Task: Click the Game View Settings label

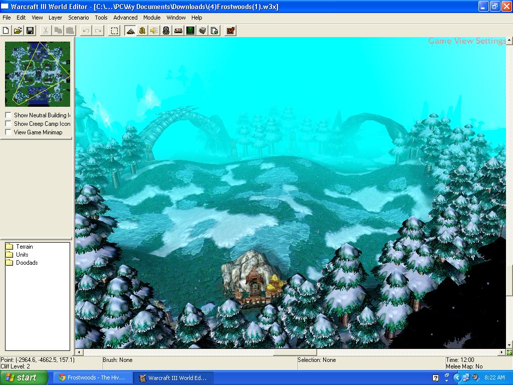Action: [x=467, y=41]
